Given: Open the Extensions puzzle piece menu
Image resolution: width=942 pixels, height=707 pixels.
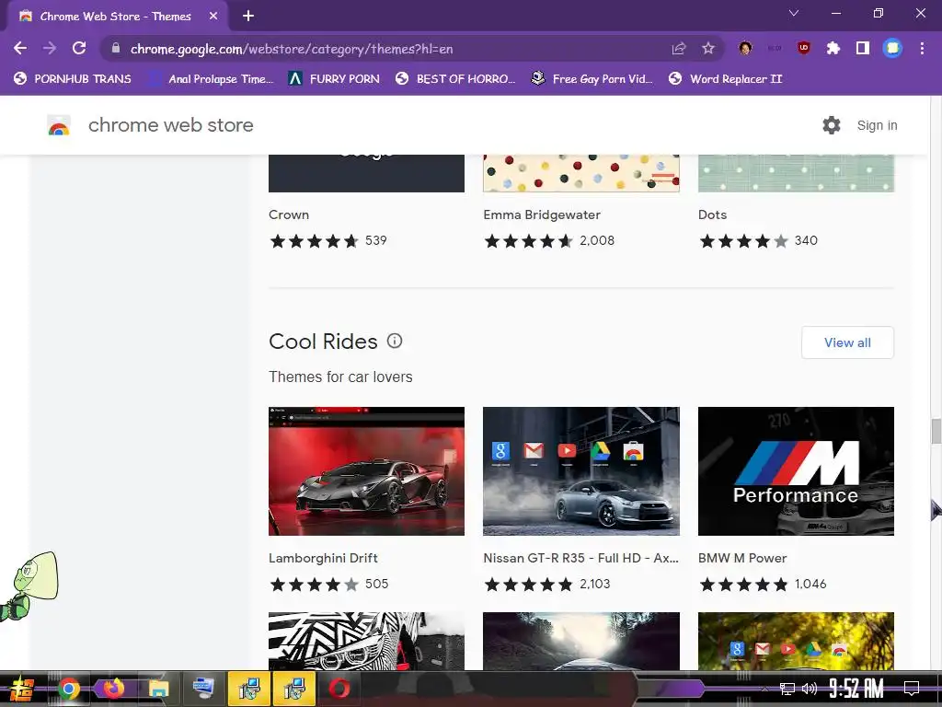Looking at the screenshot, I should coord(833,48).
